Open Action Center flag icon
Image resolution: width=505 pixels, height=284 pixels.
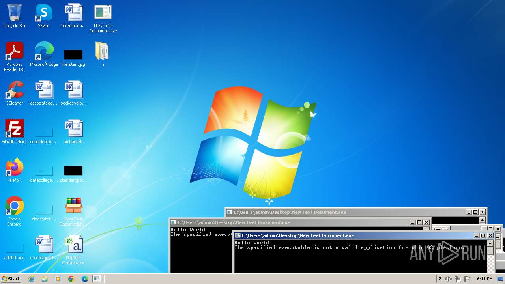pos(468,279)
